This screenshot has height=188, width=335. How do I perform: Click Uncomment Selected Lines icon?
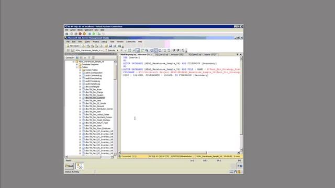click(x=169, y=50)
